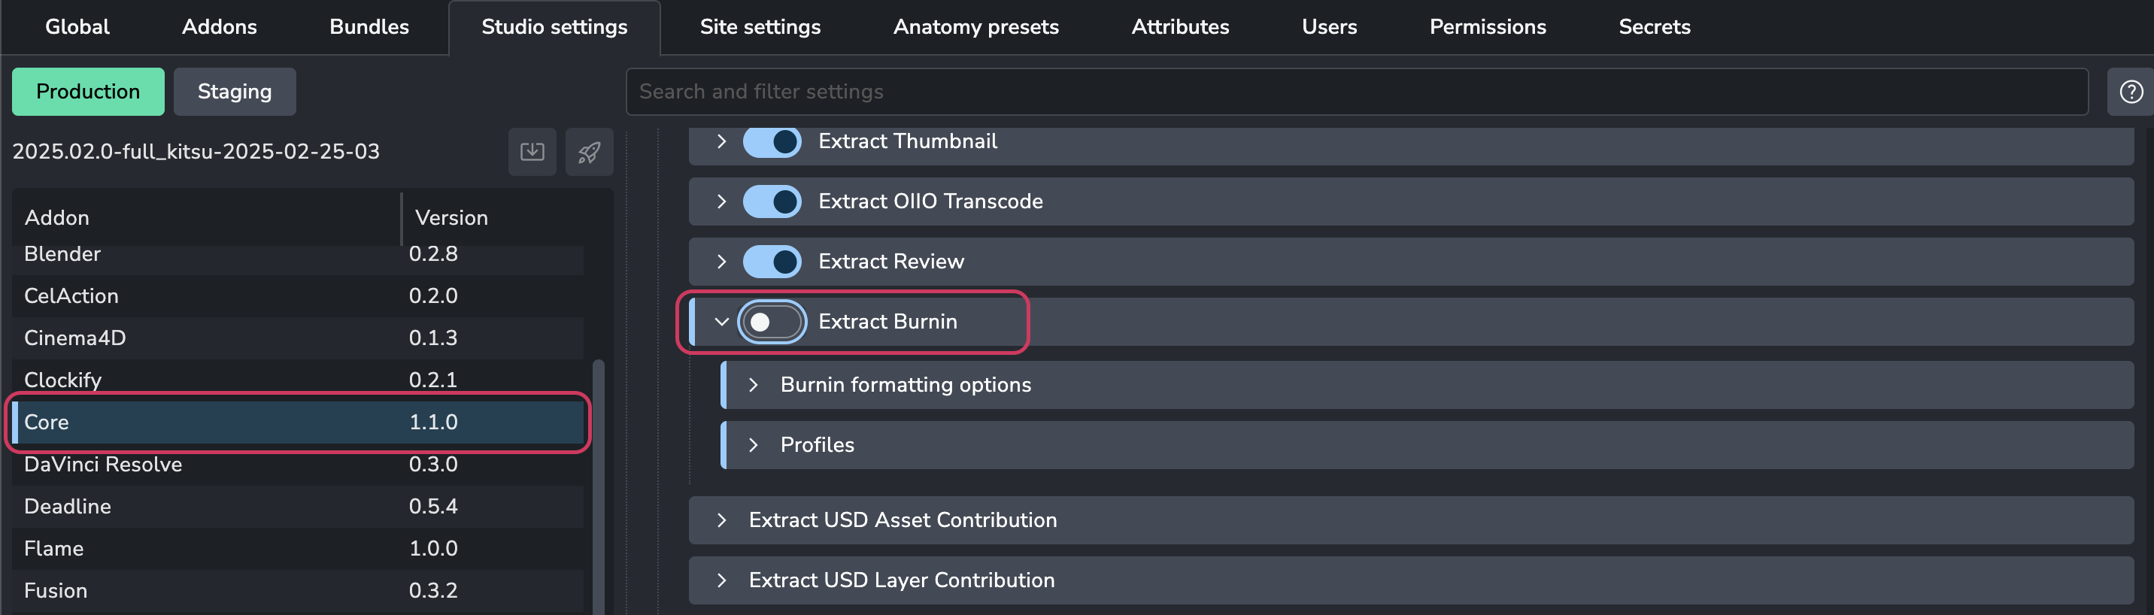Focus the Search and filter settings field
Screen dimensions: 2154x615
pyautogui.click(x=1356, y=92)
